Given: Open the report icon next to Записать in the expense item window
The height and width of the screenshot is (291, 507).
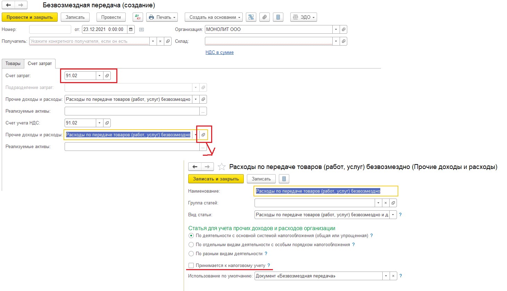Looking at the screenshot, I should click(284, 179).
